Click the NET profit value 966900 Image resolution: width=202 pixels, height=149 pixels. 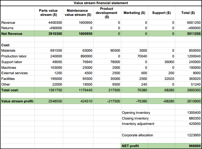click(x=193, y=146)
